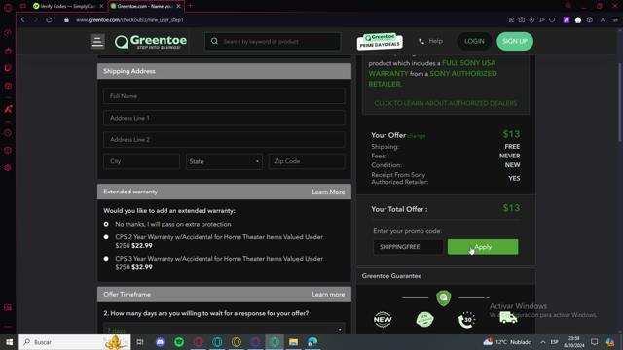The height and width of the screenshot is (350, 623).
Task: Go back with the browser back arrow
Action: (23, 19)
